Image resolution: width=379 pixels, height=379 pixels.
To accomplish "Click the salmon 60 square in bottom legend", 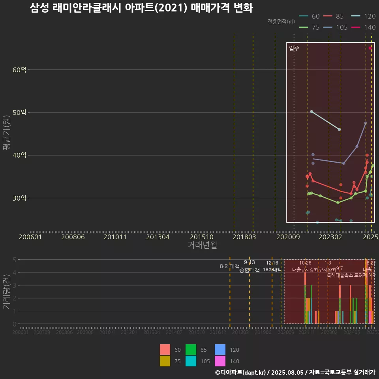I will [165, 349].
